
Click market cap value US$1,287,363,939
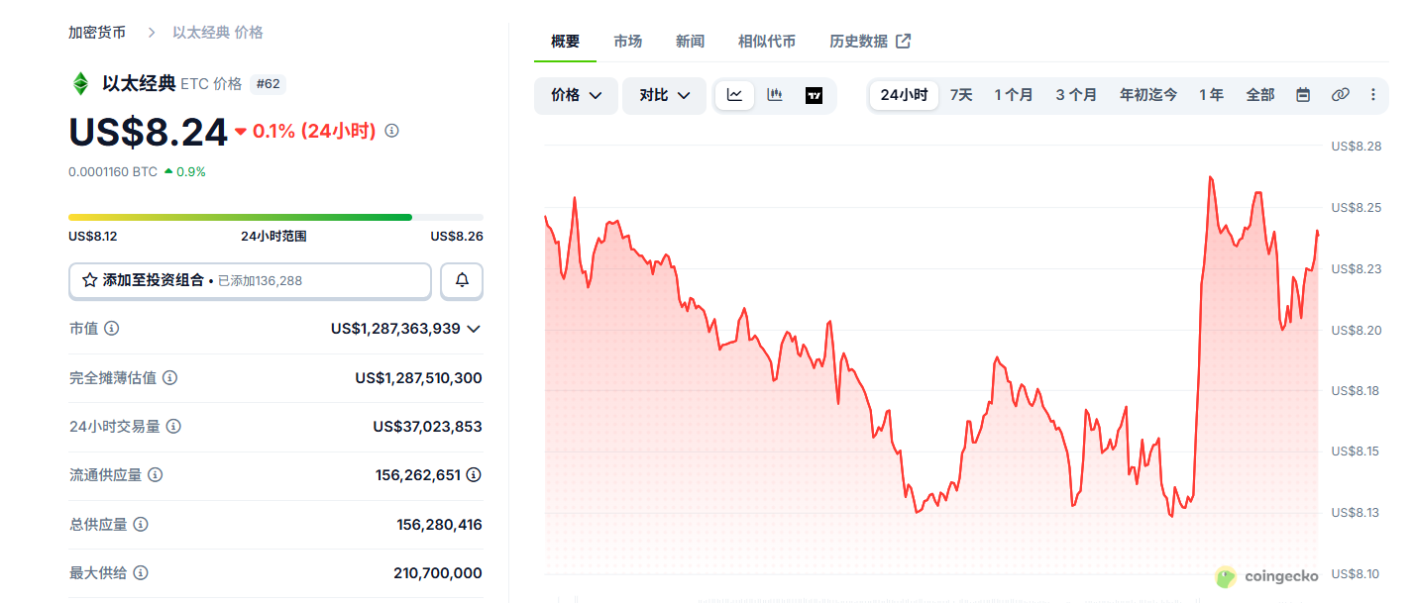395,328
